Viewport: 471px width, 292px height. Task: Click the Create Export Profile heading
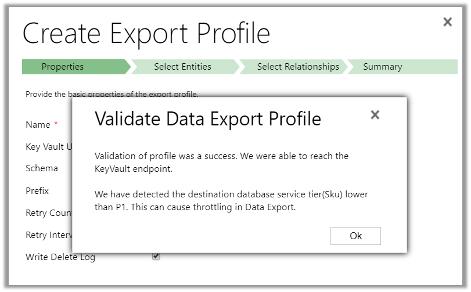pyautogui.click(x=146, y=34)
